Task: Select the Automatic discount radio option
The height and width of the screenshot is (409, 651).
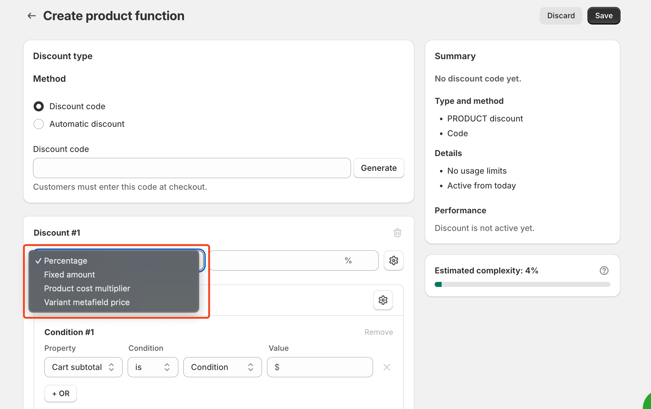Action: [x=39, y=124]
